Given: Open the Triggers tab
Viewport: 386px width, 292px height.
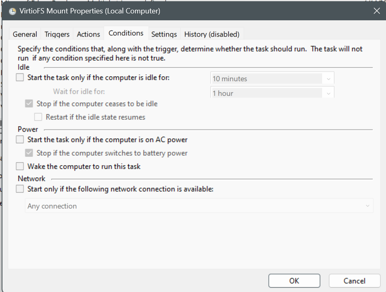Looking at the screenshot, I should 57,34.
